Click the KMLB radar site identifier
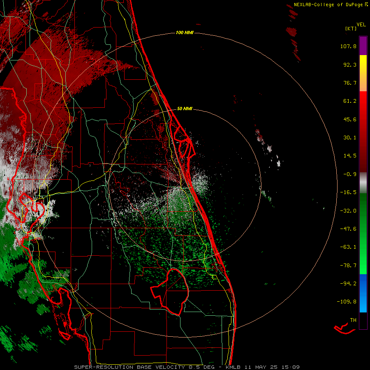The image size is (370, 370). pos(234,367)
